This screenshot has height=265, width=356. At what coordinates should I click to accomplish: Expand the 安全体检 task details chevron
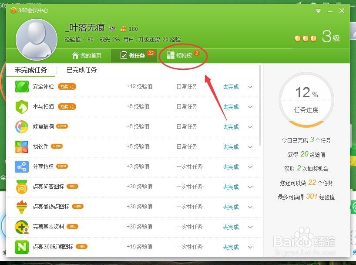(x=250, y=87)
